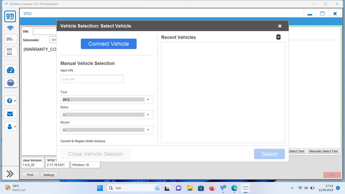Viewport: 345px width, 194px height.
Task: Click the VIN field in SPS2 window
Action: [x=45, y=32]
